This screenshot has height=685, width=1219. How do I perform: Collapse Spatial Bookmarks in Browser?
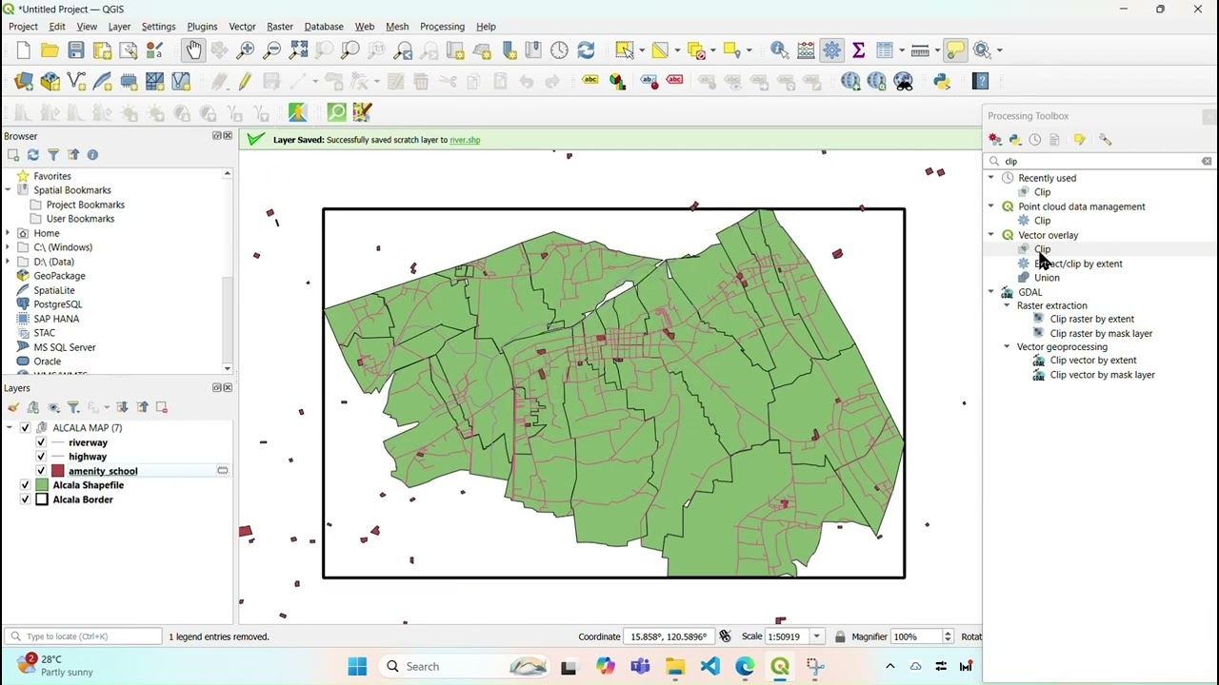click(x=9, y=190)
